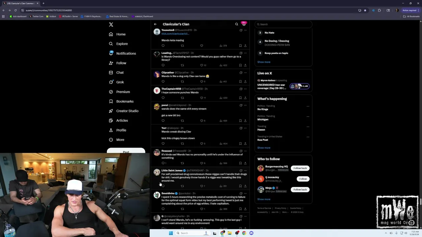
Task: Open Grok in sidebar
Action: coord(116,82)
